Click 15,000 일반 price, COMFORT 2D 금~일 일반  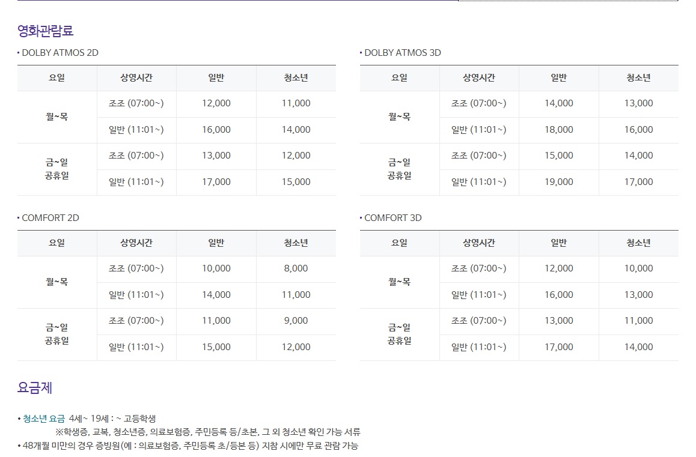click(216, 347)
